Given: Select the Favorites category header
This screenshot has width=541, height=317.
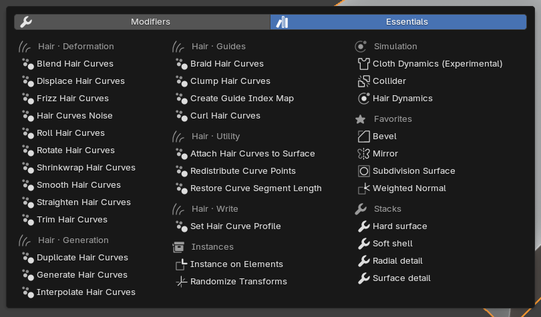Looking at the screenshot, I should point(393,119).
